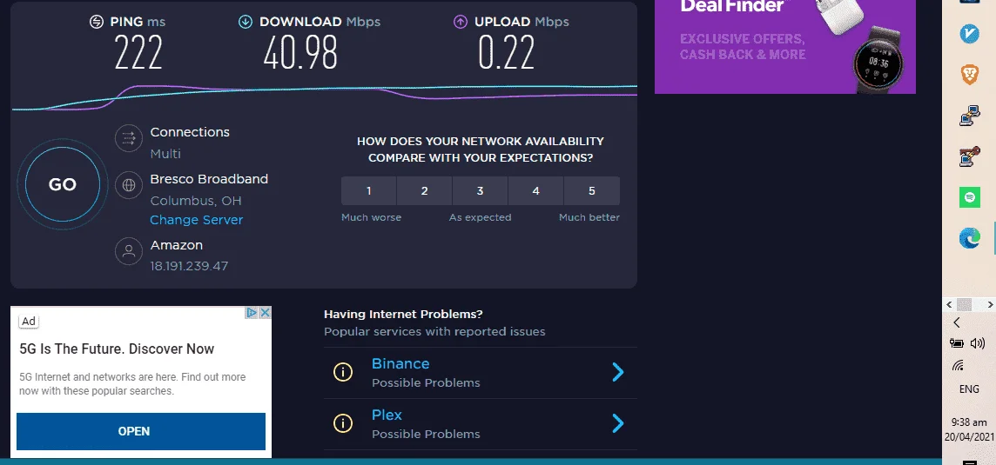Open Brave browser from taskbar
Image resolution: width=996 pixels, height=465 pixels.
(969, 74)
